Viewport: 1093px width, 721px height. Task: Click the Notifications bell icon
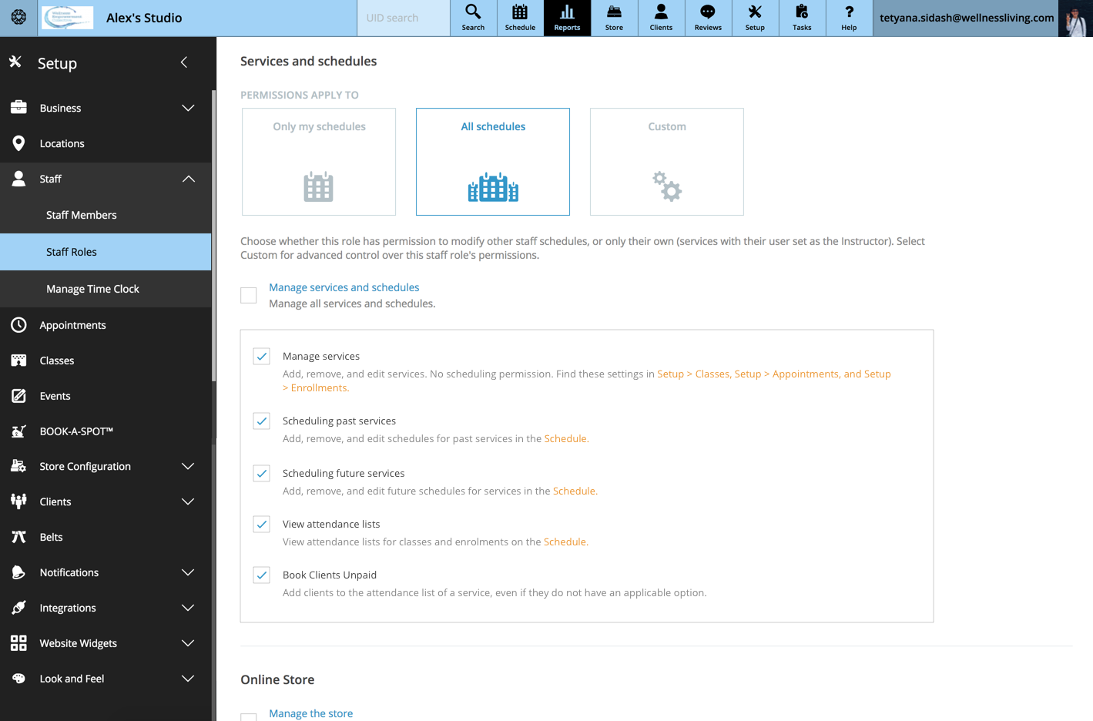click(x=18, y=572)
